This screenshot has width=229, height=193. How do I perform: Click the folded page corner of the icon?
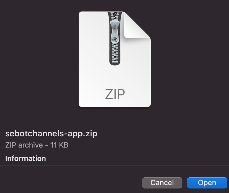click(x=137, y=26)
